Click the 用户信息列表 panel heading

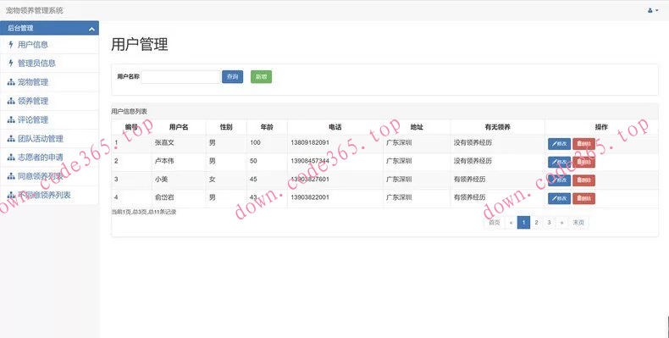pyautogui.click(x=130, y=111)
